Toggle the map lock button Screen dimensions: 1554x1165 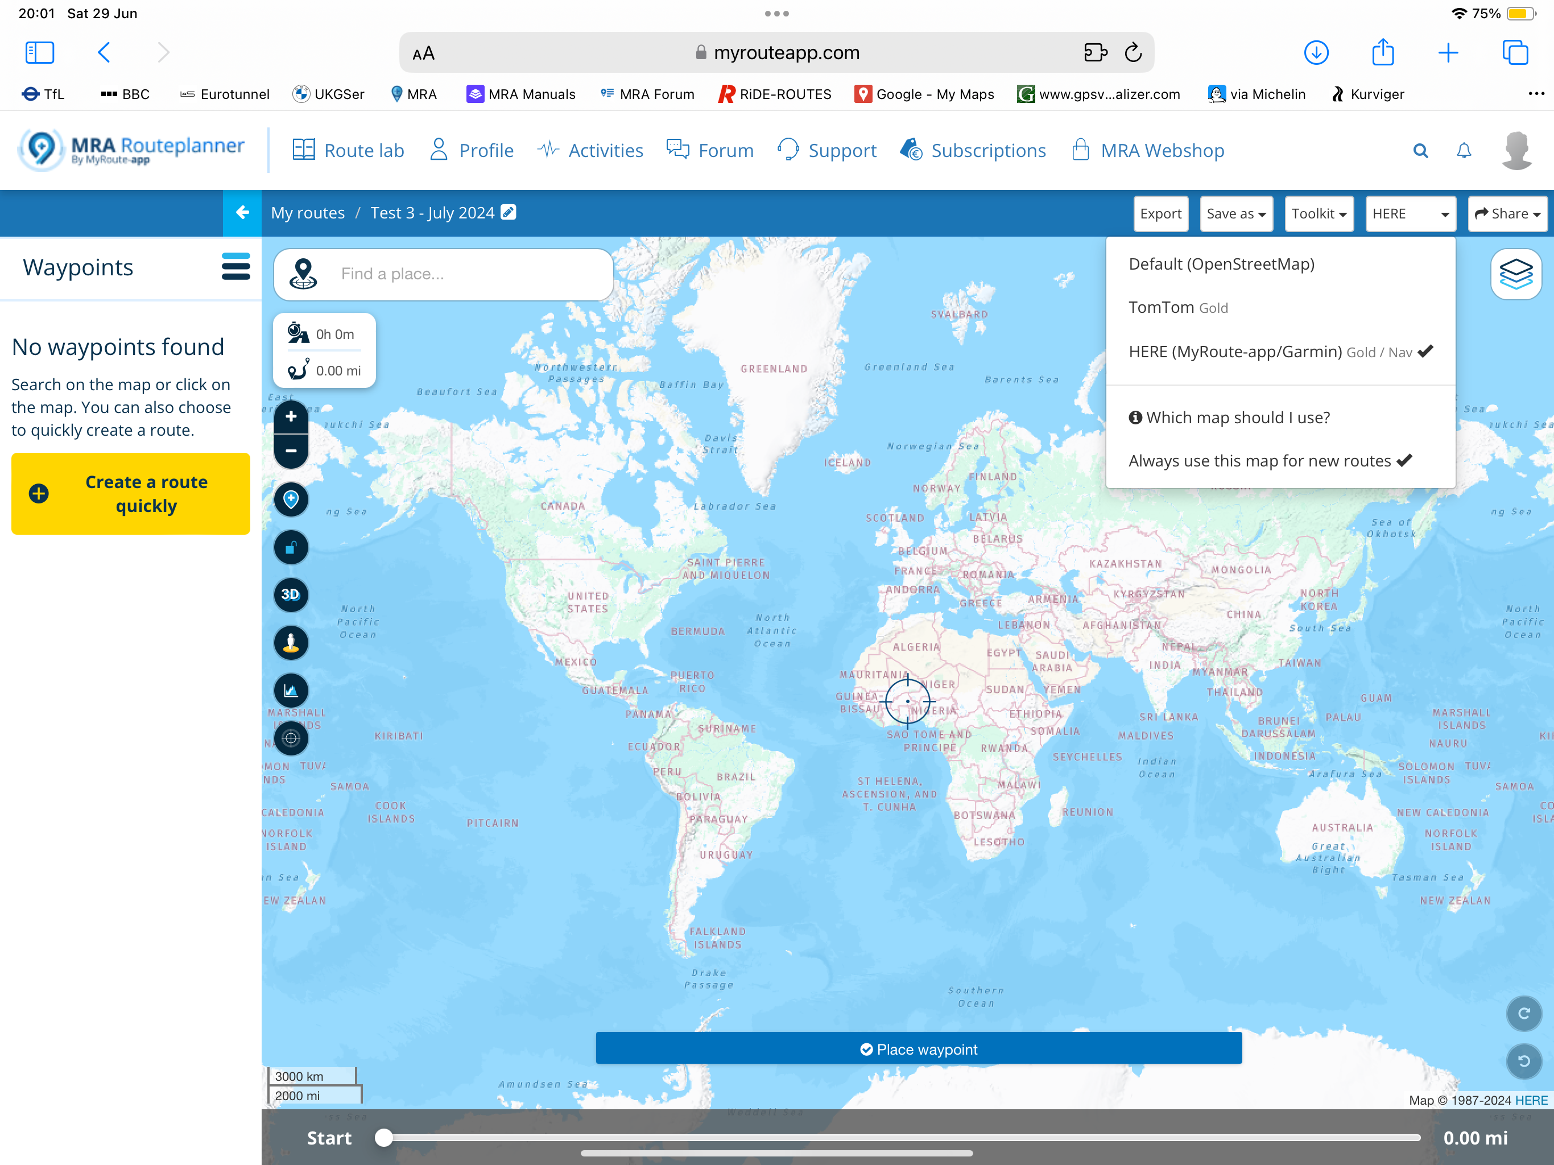point(291,547)
